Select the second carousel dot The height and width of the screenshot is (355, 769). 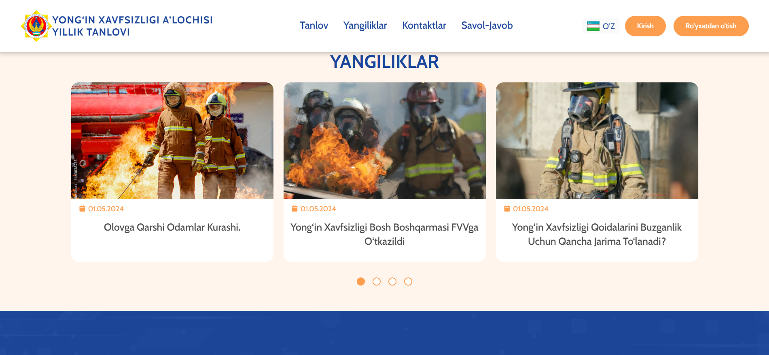coord(377,281)
